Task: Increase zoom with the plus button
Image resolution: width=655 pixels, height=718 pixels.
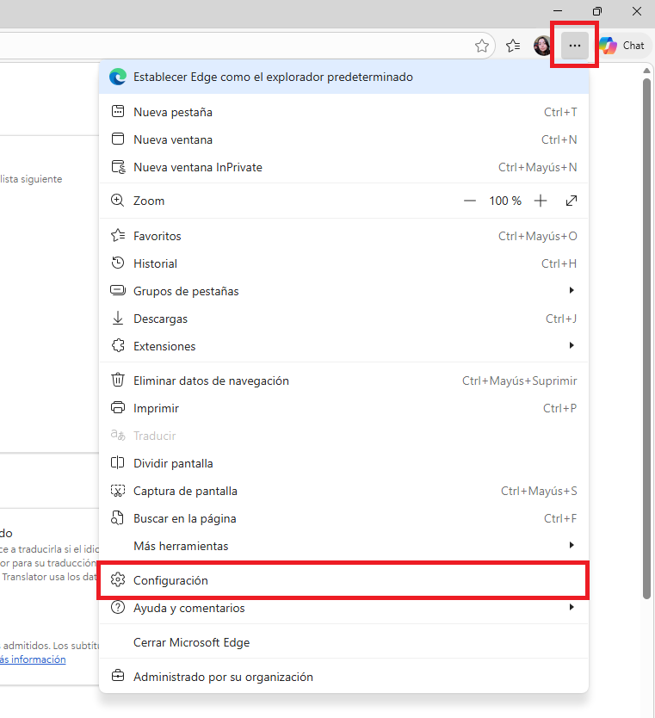Action: pyautogui.click(x=541, y=201)
